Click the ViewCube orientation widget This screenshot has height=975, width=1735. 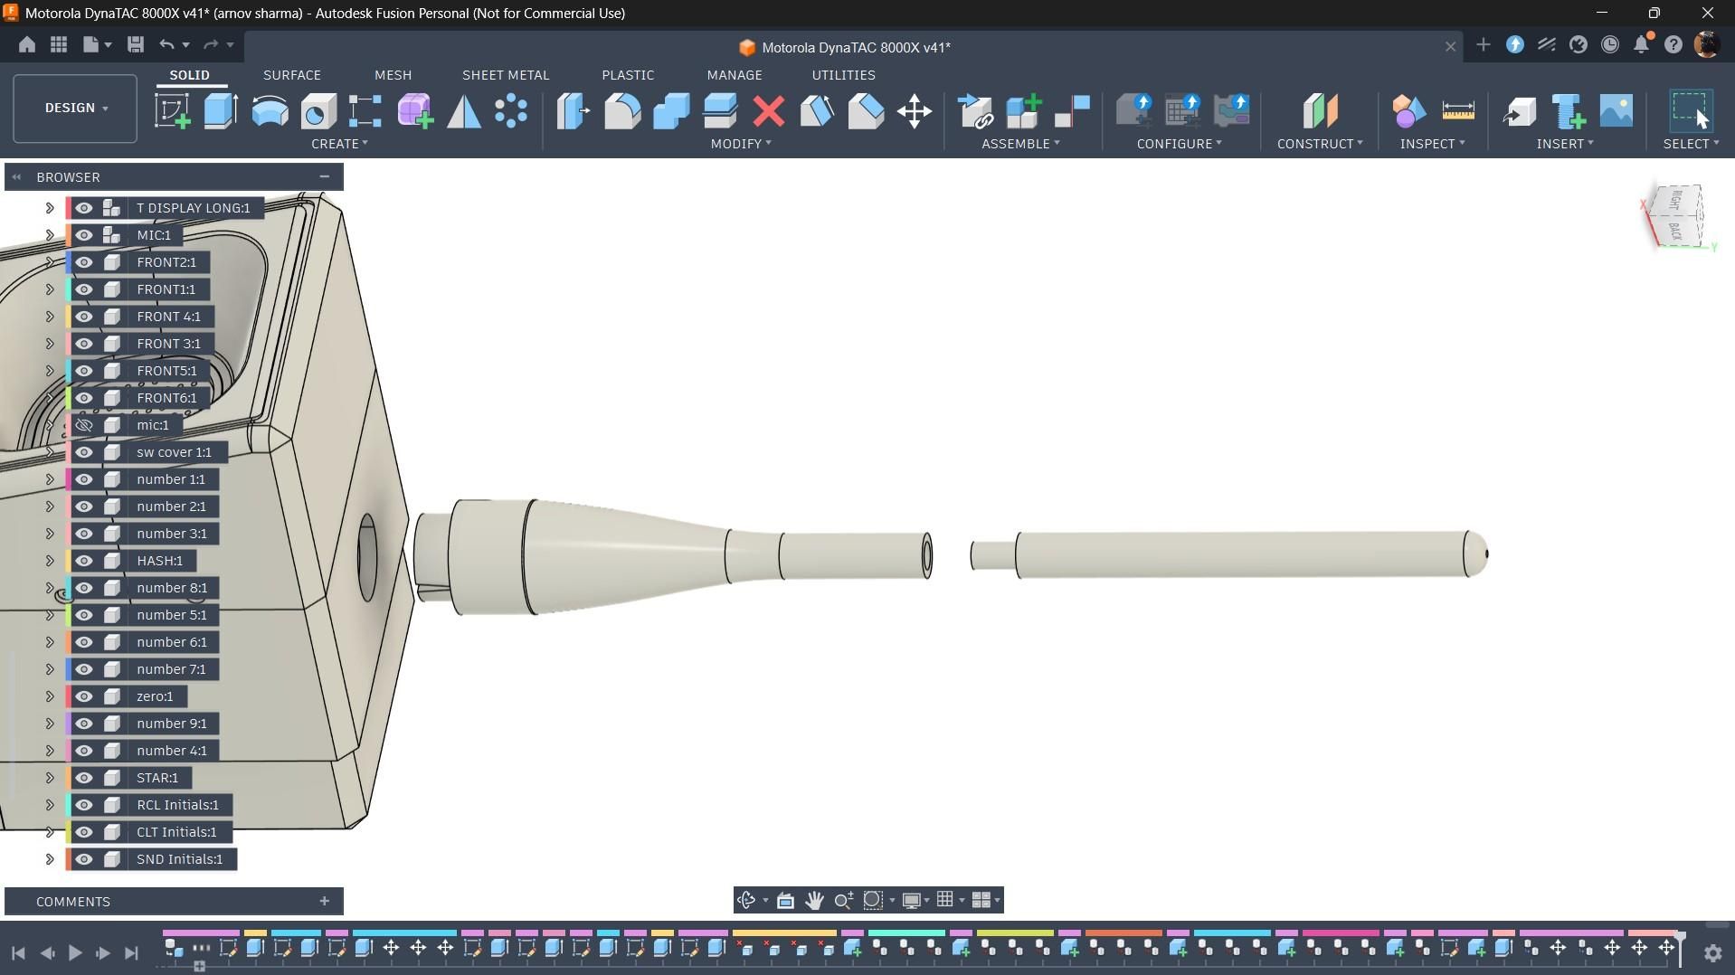[1676, 216]
